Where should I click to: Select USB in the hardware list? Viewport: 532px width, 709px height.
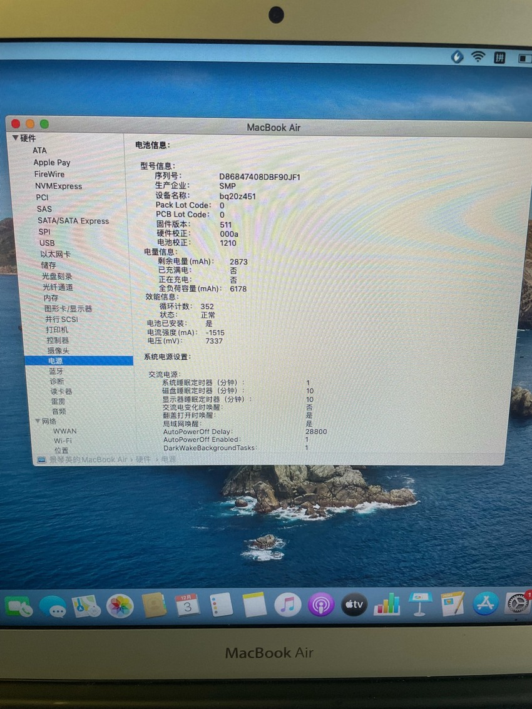[47, 243]
